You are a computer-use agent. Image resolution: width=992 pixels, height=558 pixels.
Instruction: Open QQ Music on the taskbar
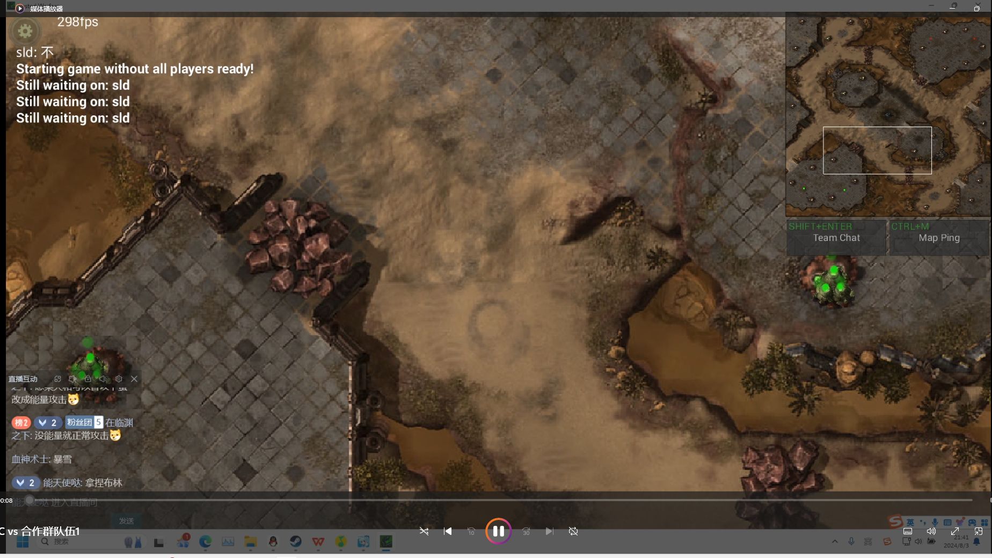(x=341, y=542)
